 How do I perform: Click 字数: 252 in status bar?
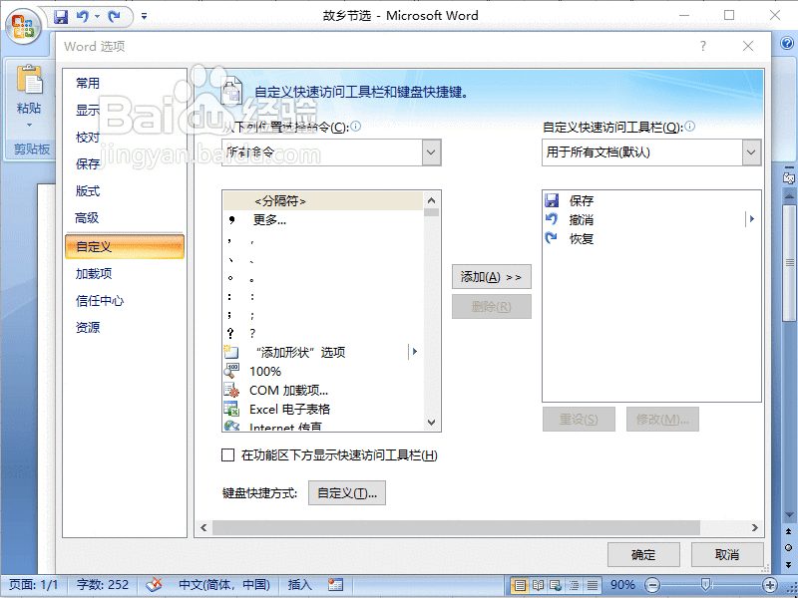pyautogui.click(x=103, y=585)
